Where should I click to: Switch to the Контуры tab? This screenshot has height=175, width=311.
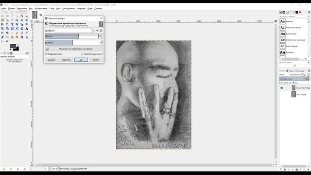299,71
